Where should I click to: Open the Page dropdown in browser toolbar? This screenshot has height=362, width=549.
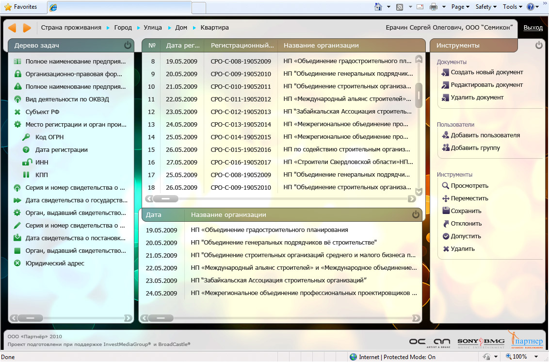tap(460, 7)
